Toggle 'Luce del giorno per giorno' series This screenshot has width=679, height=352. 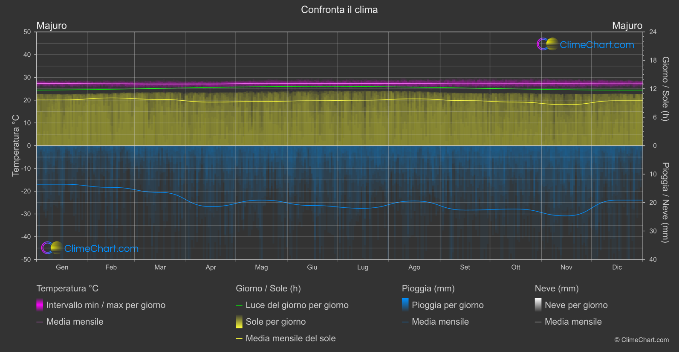pyautogui.click(x=297, y=305)
